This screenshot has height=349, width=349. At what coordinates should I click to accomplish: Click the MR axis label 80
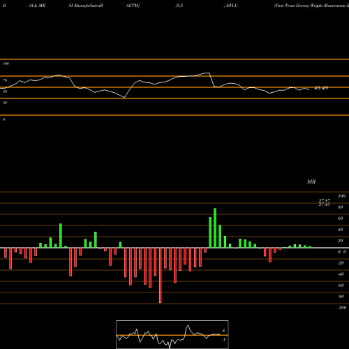(341, 207)
